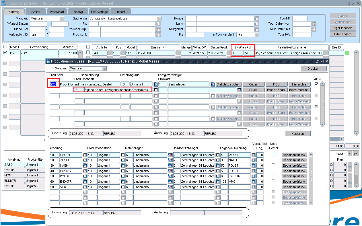Click ellipsis button next to Auftr.Nr 840
Viewport: 362px width, 226px height.
point(109,53)
